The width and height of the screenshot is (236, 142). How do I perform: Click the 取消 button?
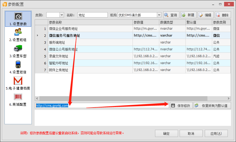tap(191, 134)
